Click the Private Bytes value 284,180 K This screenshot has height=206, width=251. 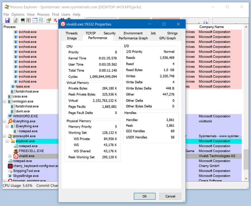pyautogui.click(x=109, y=88)
